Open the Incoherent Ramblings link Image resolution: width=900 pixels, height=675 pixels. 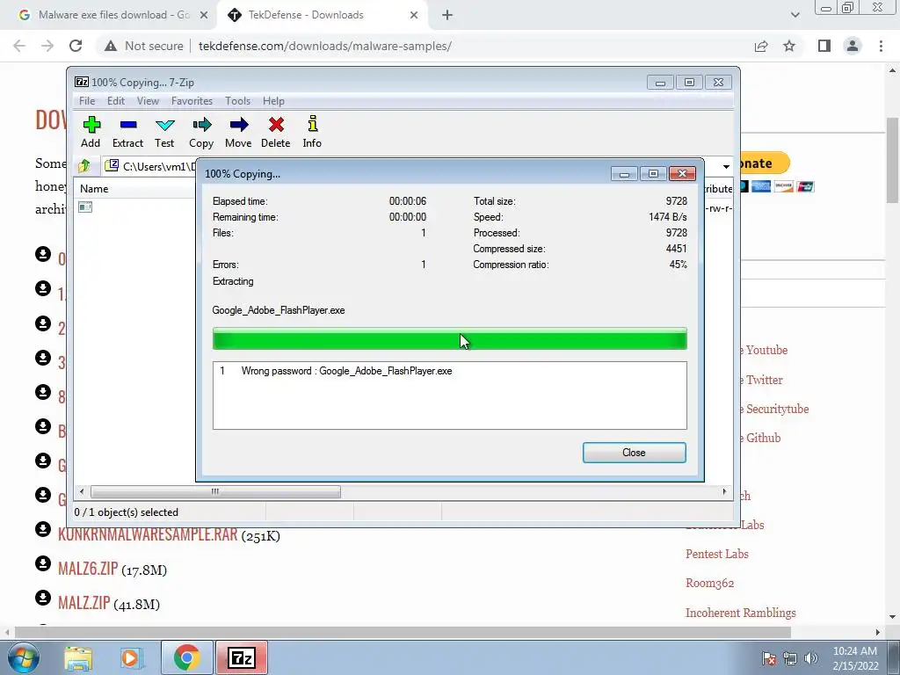pos(740,613)
